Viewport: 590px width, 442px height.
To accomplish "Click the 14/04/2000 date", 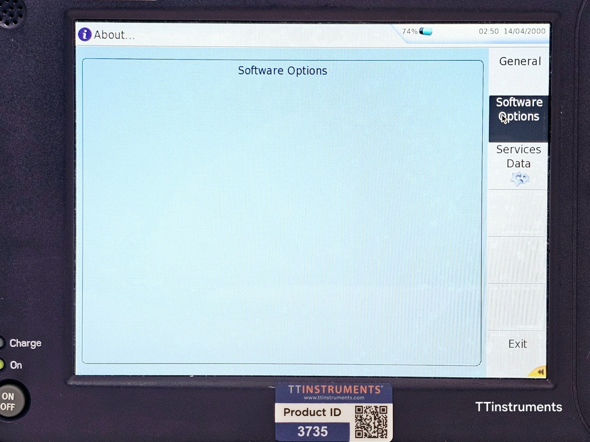I will point(524,31).
